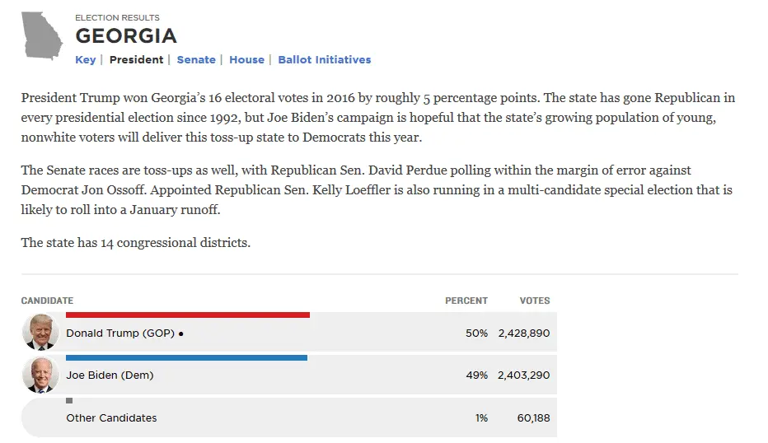
Task: Select the President tab
Action: 136,60
